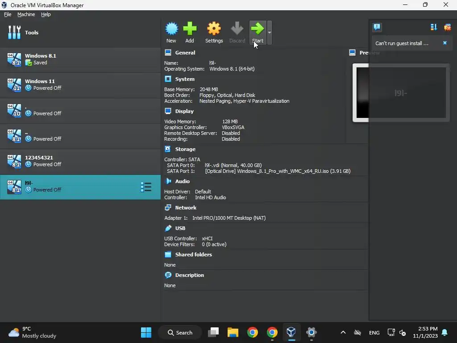Click the Network adapters icon
457x343 pixels.
tap(168, 207)
